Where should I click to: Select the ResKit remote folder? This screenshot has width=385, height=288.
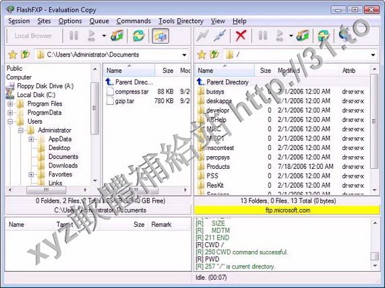[x=215, y=185]
